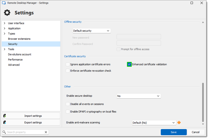Expand the User interface tree node
Screen dimensions: 209x139
[5, 23]
